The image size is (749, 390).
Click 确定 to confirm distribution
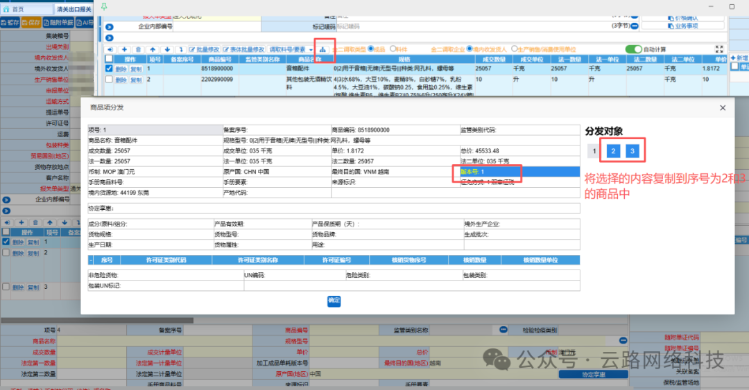pos(334,301)
